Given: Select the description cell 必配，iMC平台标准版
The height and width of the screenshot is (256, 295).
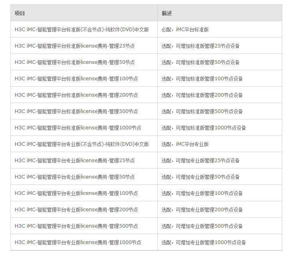Looking at the screenshot, I should coord(220,30).
